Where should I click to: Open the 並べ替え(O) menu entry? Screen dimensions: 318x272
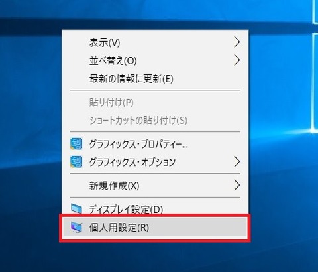pyautogui.click(x=155, y=60)
